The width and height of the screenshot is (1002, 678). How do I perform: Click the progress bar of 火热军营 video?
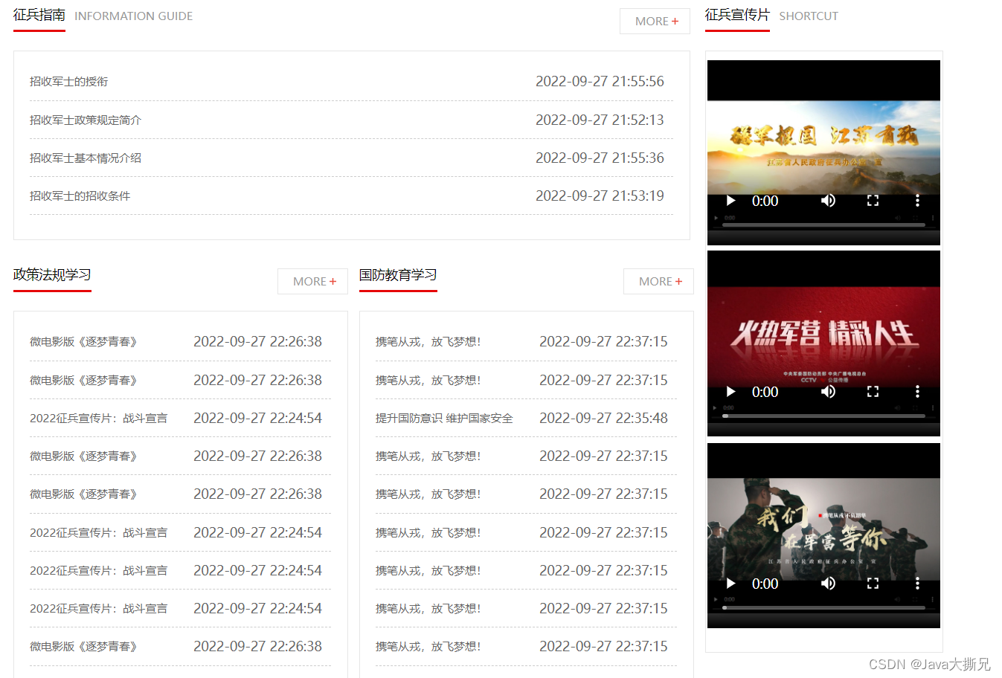pyautogui.click(x=824, y=416)
